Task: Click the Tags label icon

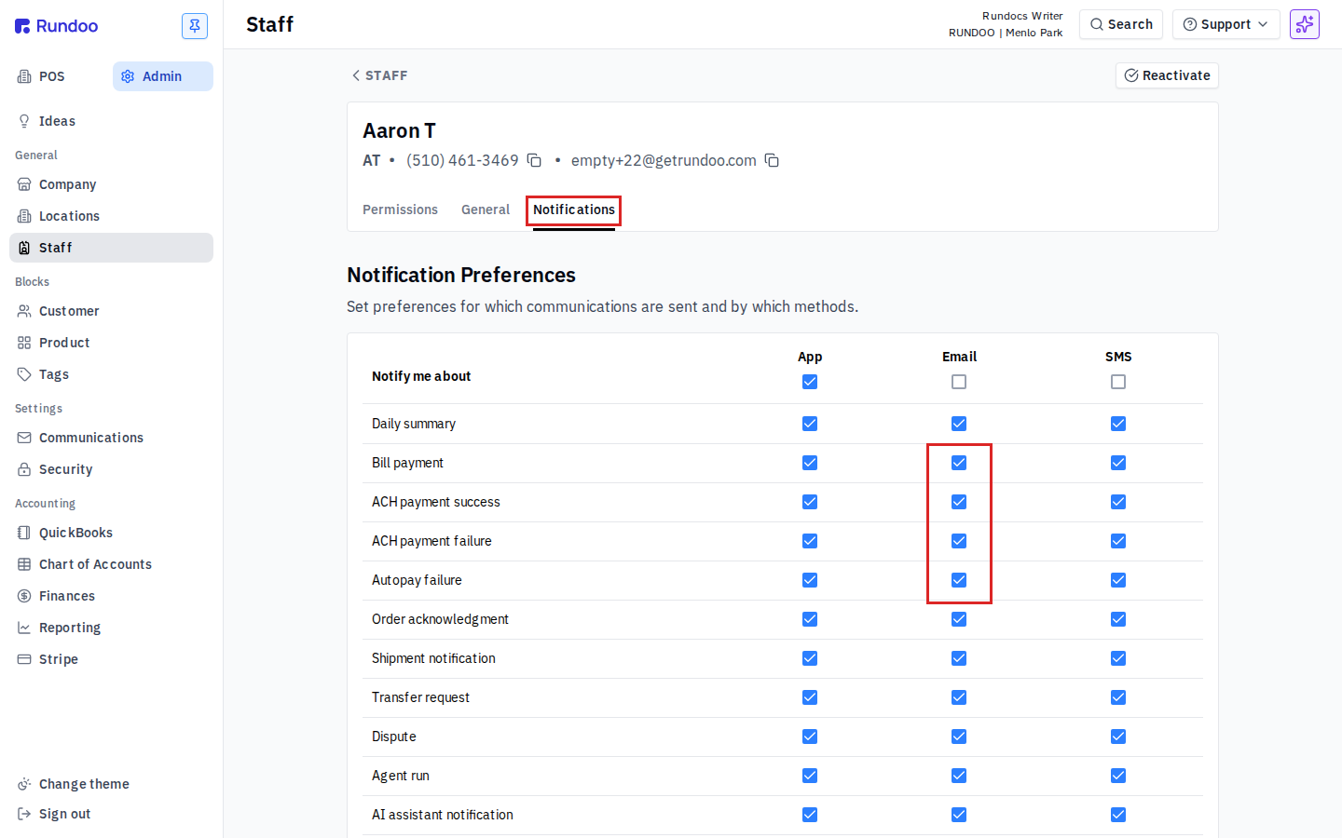Action: point(24,374)
